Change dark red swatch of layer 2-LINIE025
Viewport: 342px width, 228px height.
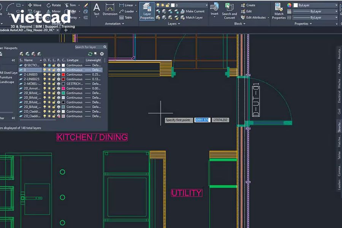[63, 79]
